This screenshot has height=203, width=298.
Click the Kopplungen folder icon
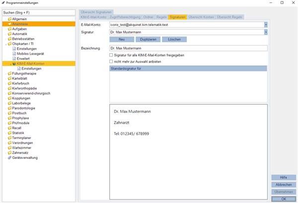coord(9,98)
